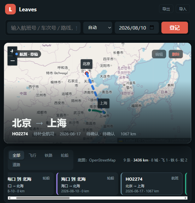Click the 待补全航司 airline text
This screenshot has height=203, width=195.
44,134
